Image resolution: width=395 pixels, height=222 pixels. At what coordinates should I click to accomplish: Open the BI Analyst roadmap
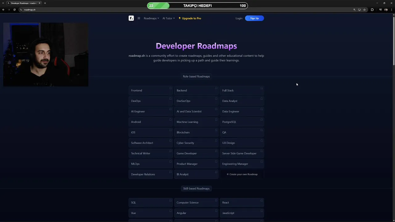(x=196, y=174)
